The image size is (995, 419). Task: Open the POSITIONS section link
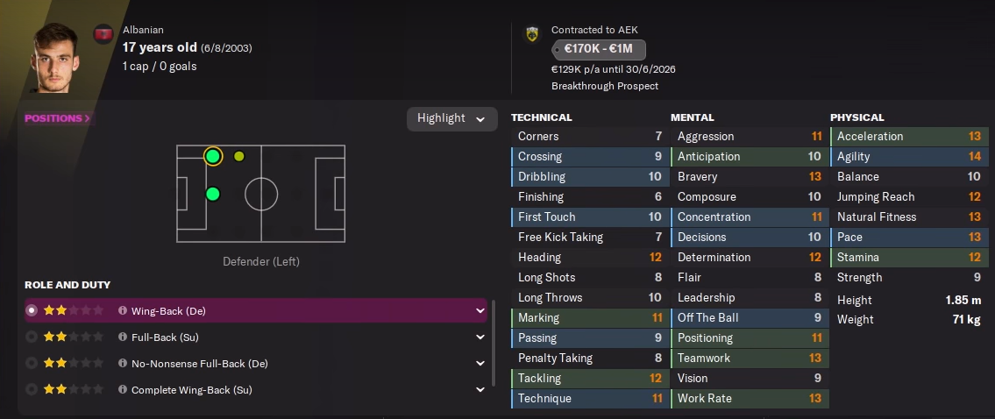click(58, 118)
